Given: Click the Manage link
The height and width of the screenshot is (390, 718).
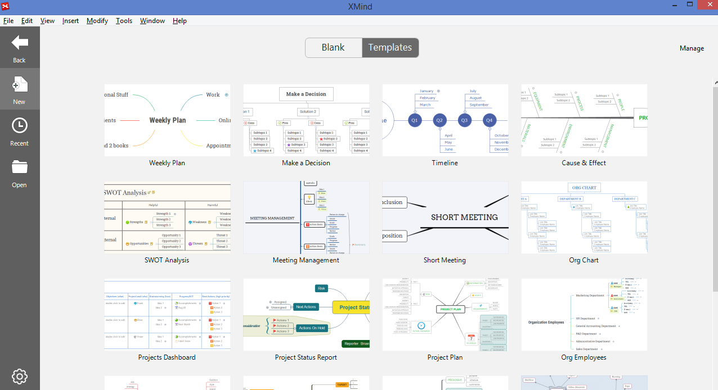Looking at the screenshot, I should pos(692,48).
